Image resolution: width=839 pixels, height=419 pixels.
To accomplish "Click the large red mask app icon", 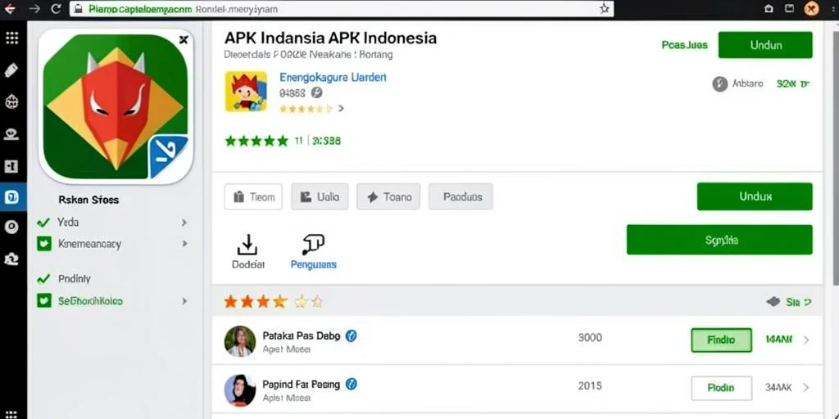I will (x=116, y=106).
